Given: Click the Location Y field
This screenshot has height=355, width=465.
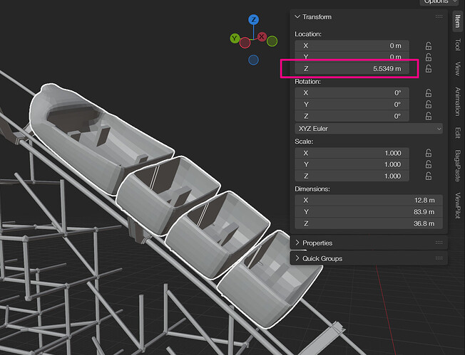Looking at the screenshot, I should (352, 56).
